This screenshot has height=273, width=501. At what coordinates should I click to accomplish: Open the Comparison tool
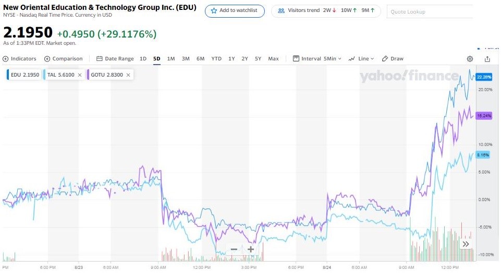pos(64,59)
